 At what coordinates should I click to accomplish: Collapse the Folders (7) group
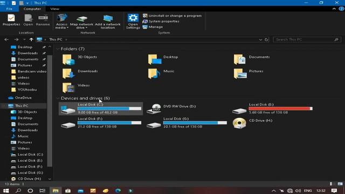(58, 49)
